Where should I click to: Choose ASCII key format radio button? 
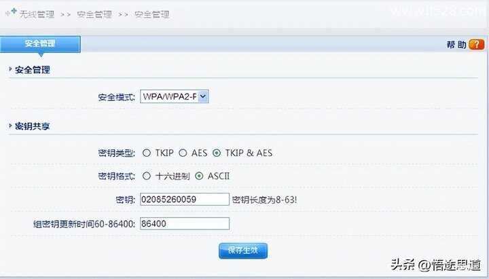tap(199, 176)
